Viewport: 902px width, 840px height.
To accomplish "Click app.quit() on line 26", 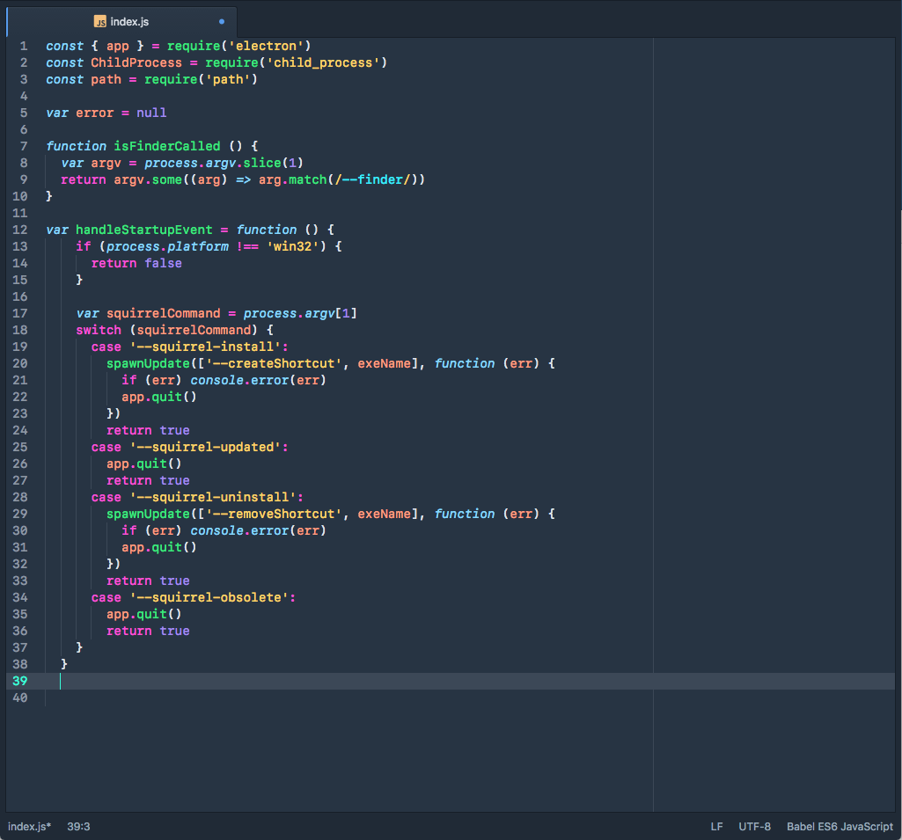I will (143, 464).
